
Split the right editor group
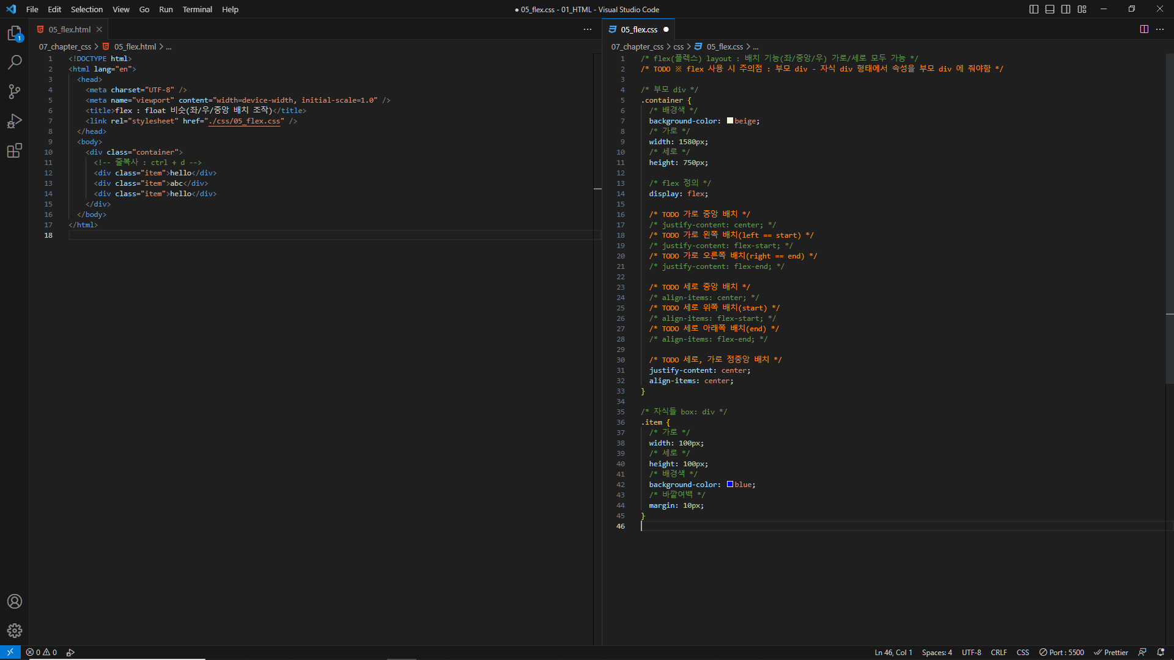point(1144,29)
